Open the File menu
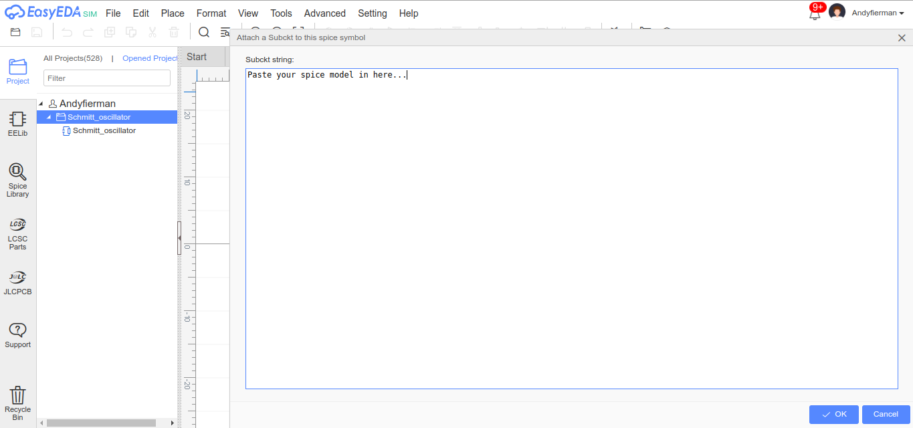The image size is (913, 428). pyautogui.click(x=113, y=13)
